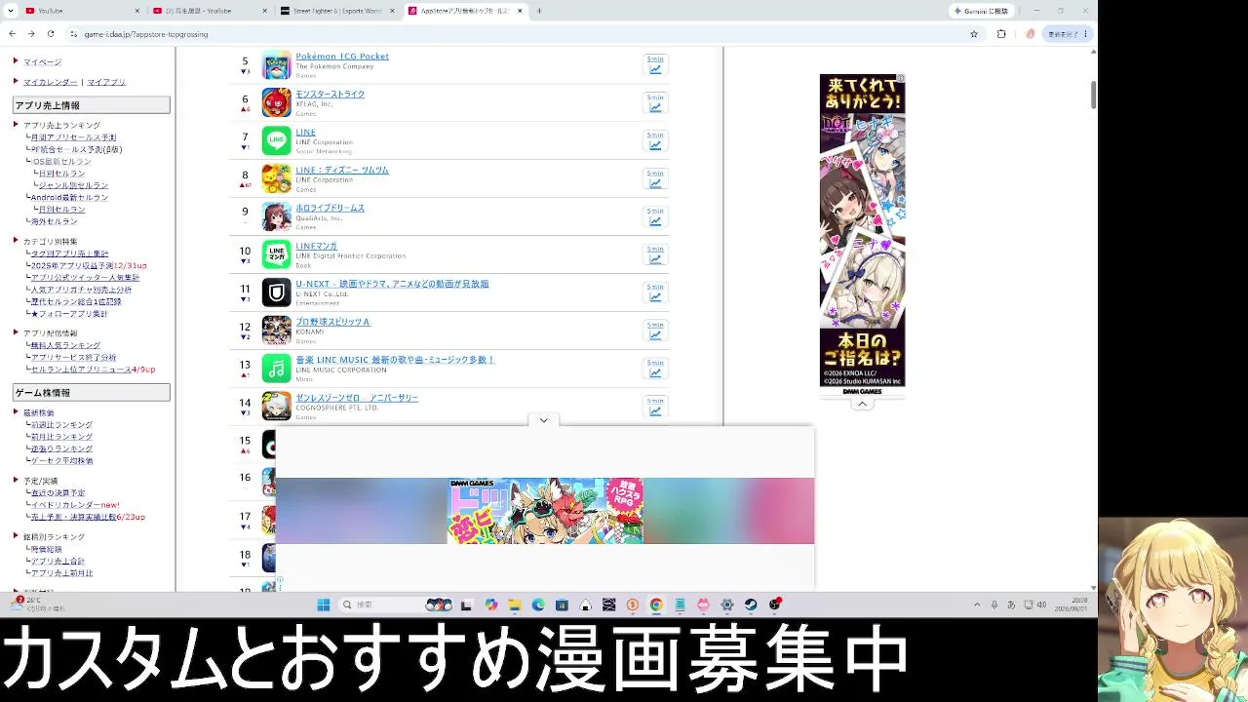Open the Windows Start menu
Image resolution: width=1248 pixels, height=702 pixels.
pos(323,604)
